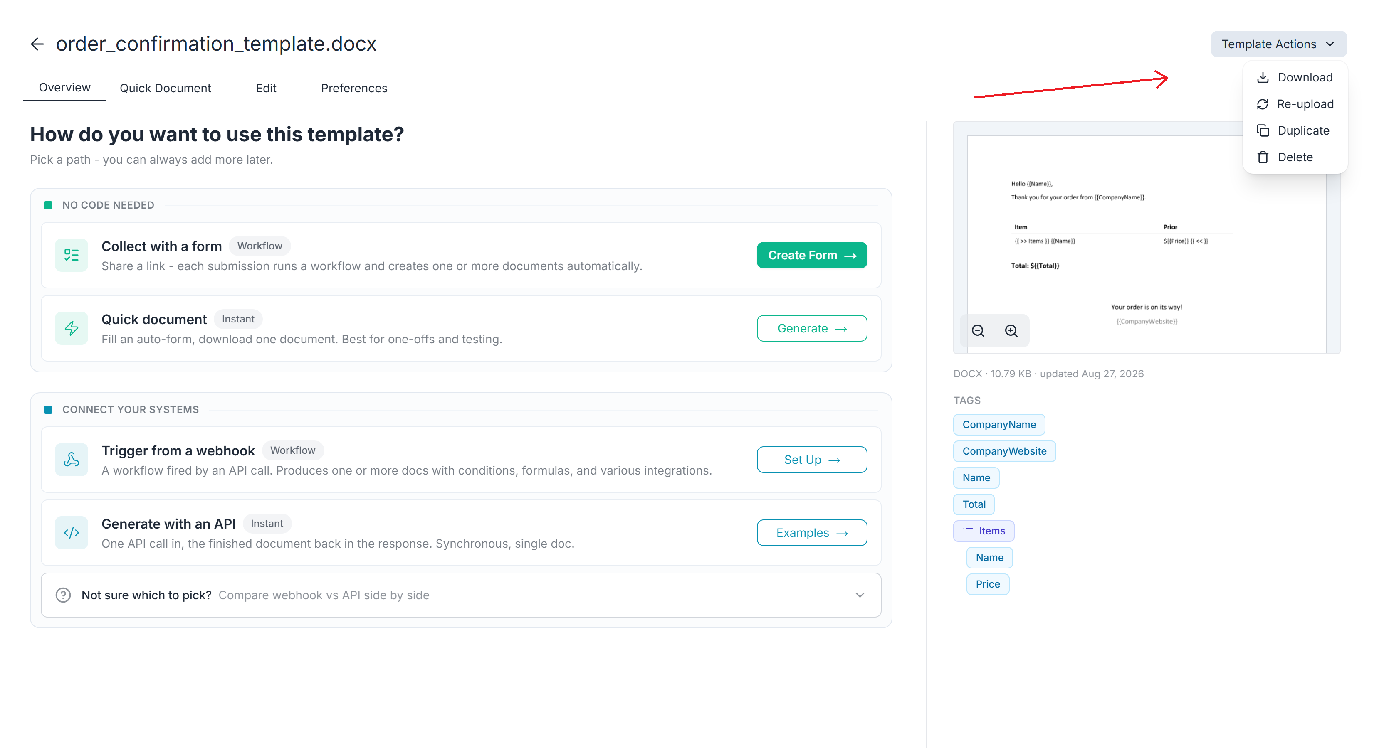
Task: Select the nested Price tag under Items
Action: tap(988, 584)
